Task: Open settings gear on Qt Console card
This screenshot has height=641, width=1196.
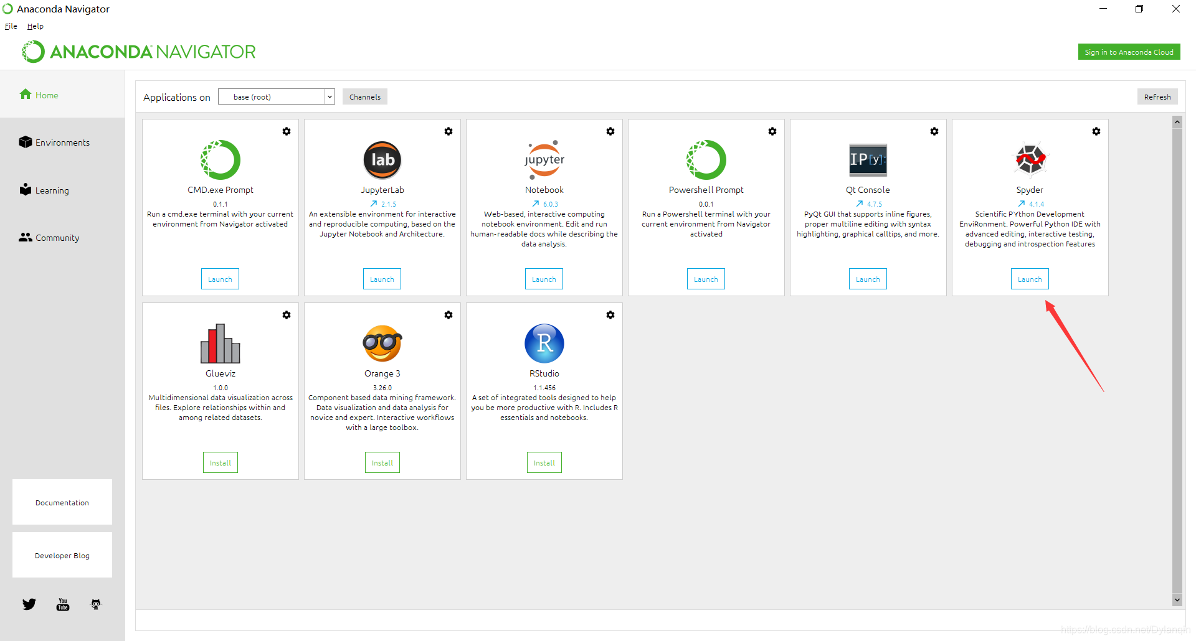Action: coord(934,131)
